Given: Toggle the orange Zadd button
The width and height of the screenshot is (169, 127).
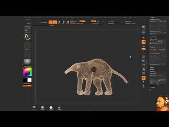Looking at the screenshot, I should (93, 21).
